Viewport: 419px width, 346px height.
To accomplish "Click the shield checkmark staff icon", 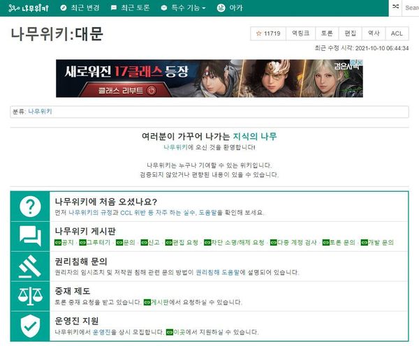I will click(30, 326).
